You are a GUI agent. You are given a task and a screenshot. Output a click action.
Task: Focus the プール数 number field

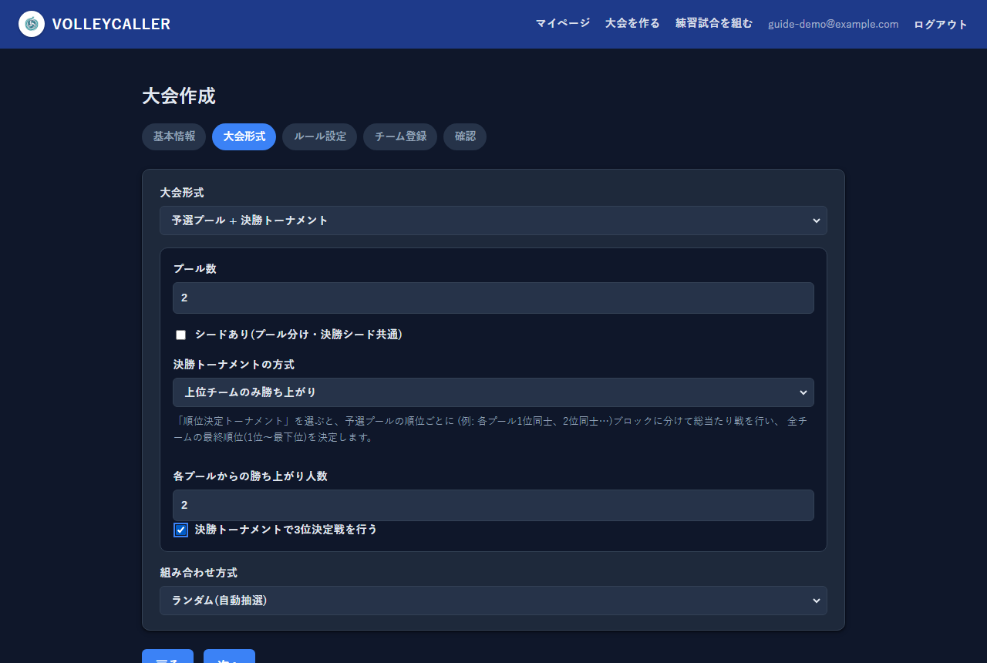tap(493, 298)
